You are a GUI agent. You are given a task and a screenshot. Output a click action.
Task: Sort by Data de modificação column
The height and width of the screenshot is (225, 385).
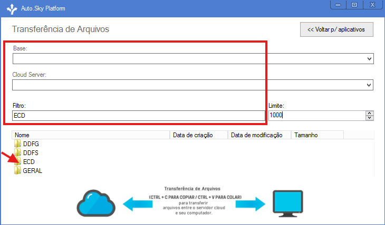point(259,135)
